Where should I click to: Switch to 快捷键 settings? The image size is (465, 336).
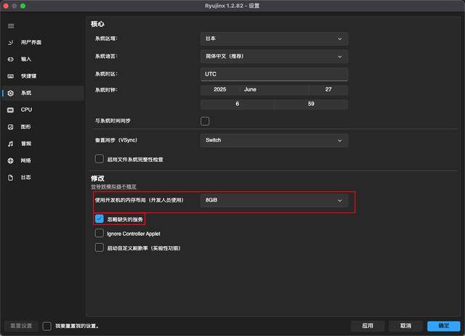44,76
